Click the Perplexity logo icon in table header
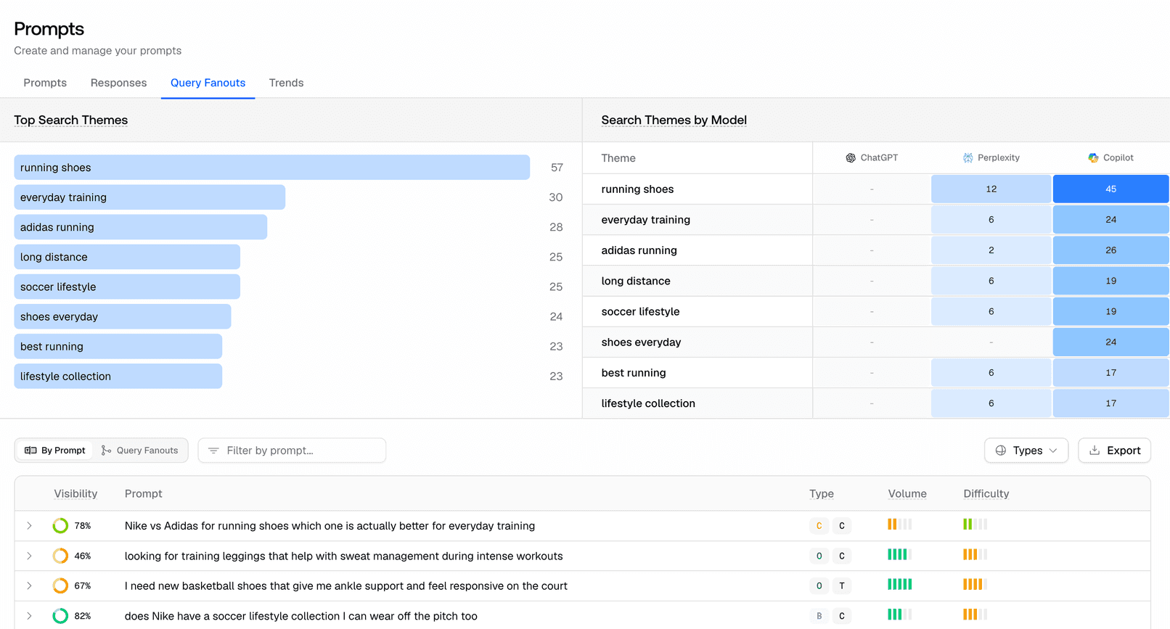 point(967,158)
